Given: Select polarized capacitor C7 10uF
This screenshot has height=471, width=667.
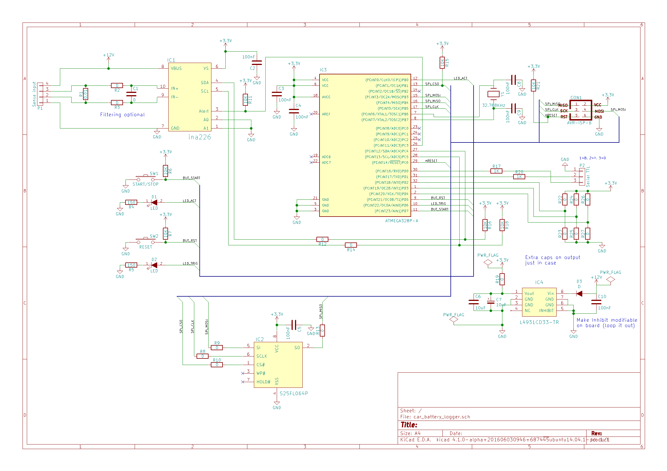Looking at the screenshot, I should click(x=491, y=302).
